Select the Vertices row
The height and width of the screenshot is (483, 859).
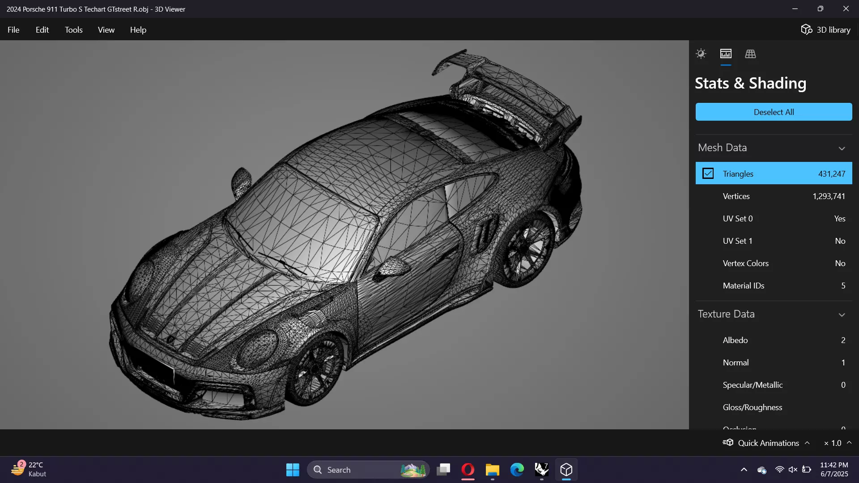click(774, 196)
